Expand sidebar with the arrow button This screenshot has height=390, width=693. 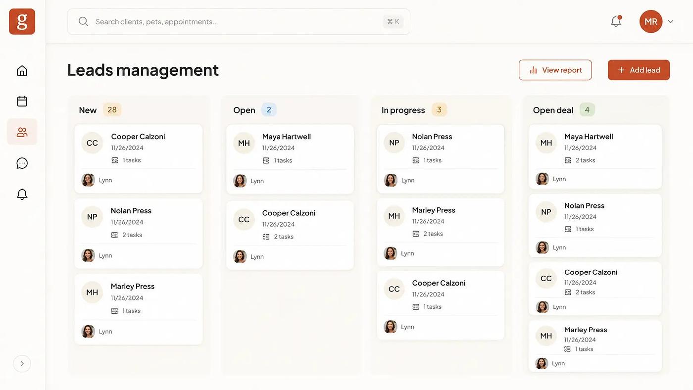(x=22, y=364)
